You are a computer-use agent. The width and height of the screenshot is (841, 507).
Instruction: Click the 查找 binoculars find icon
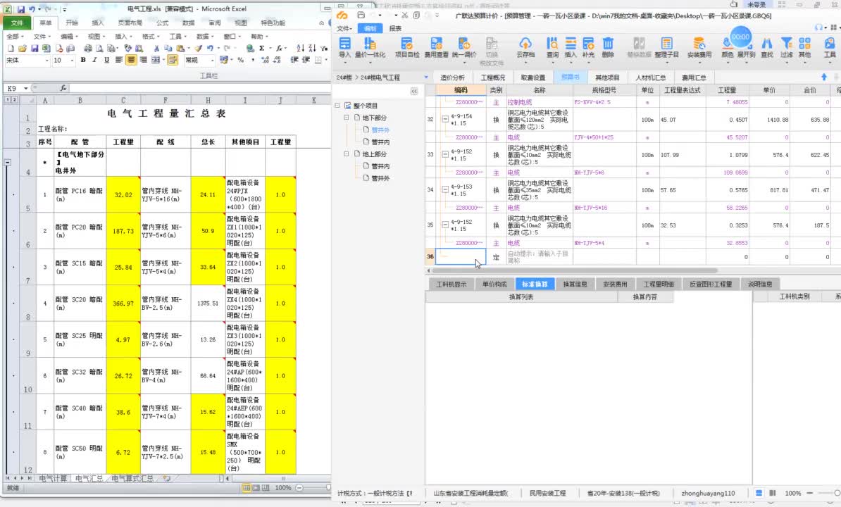pyautogui.click(x=767, y=44)
